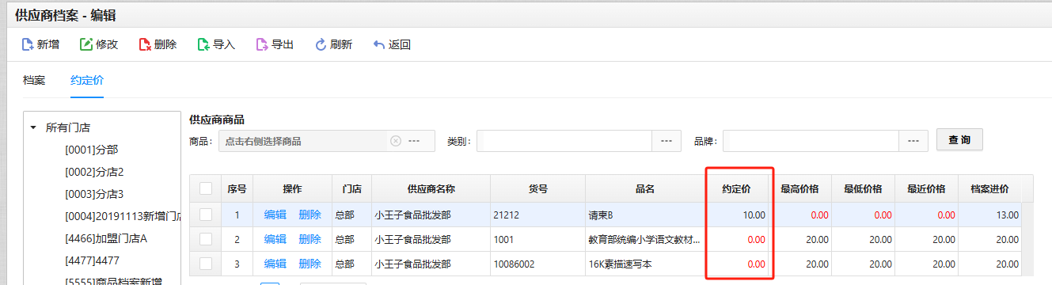Screen dimensions: 1052x285
Task: Click 删除 link for 16K素描速写本 row
Action: [310, 264]
